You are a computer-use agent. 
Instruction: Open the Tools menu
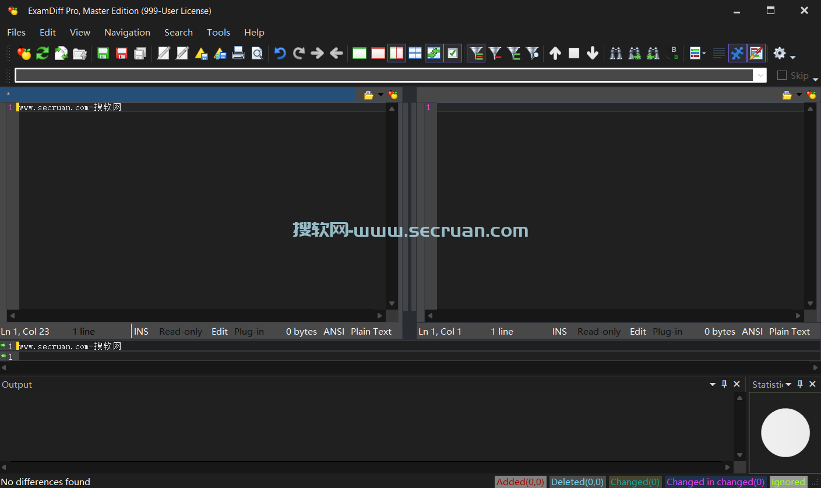(x=219, y=32)
